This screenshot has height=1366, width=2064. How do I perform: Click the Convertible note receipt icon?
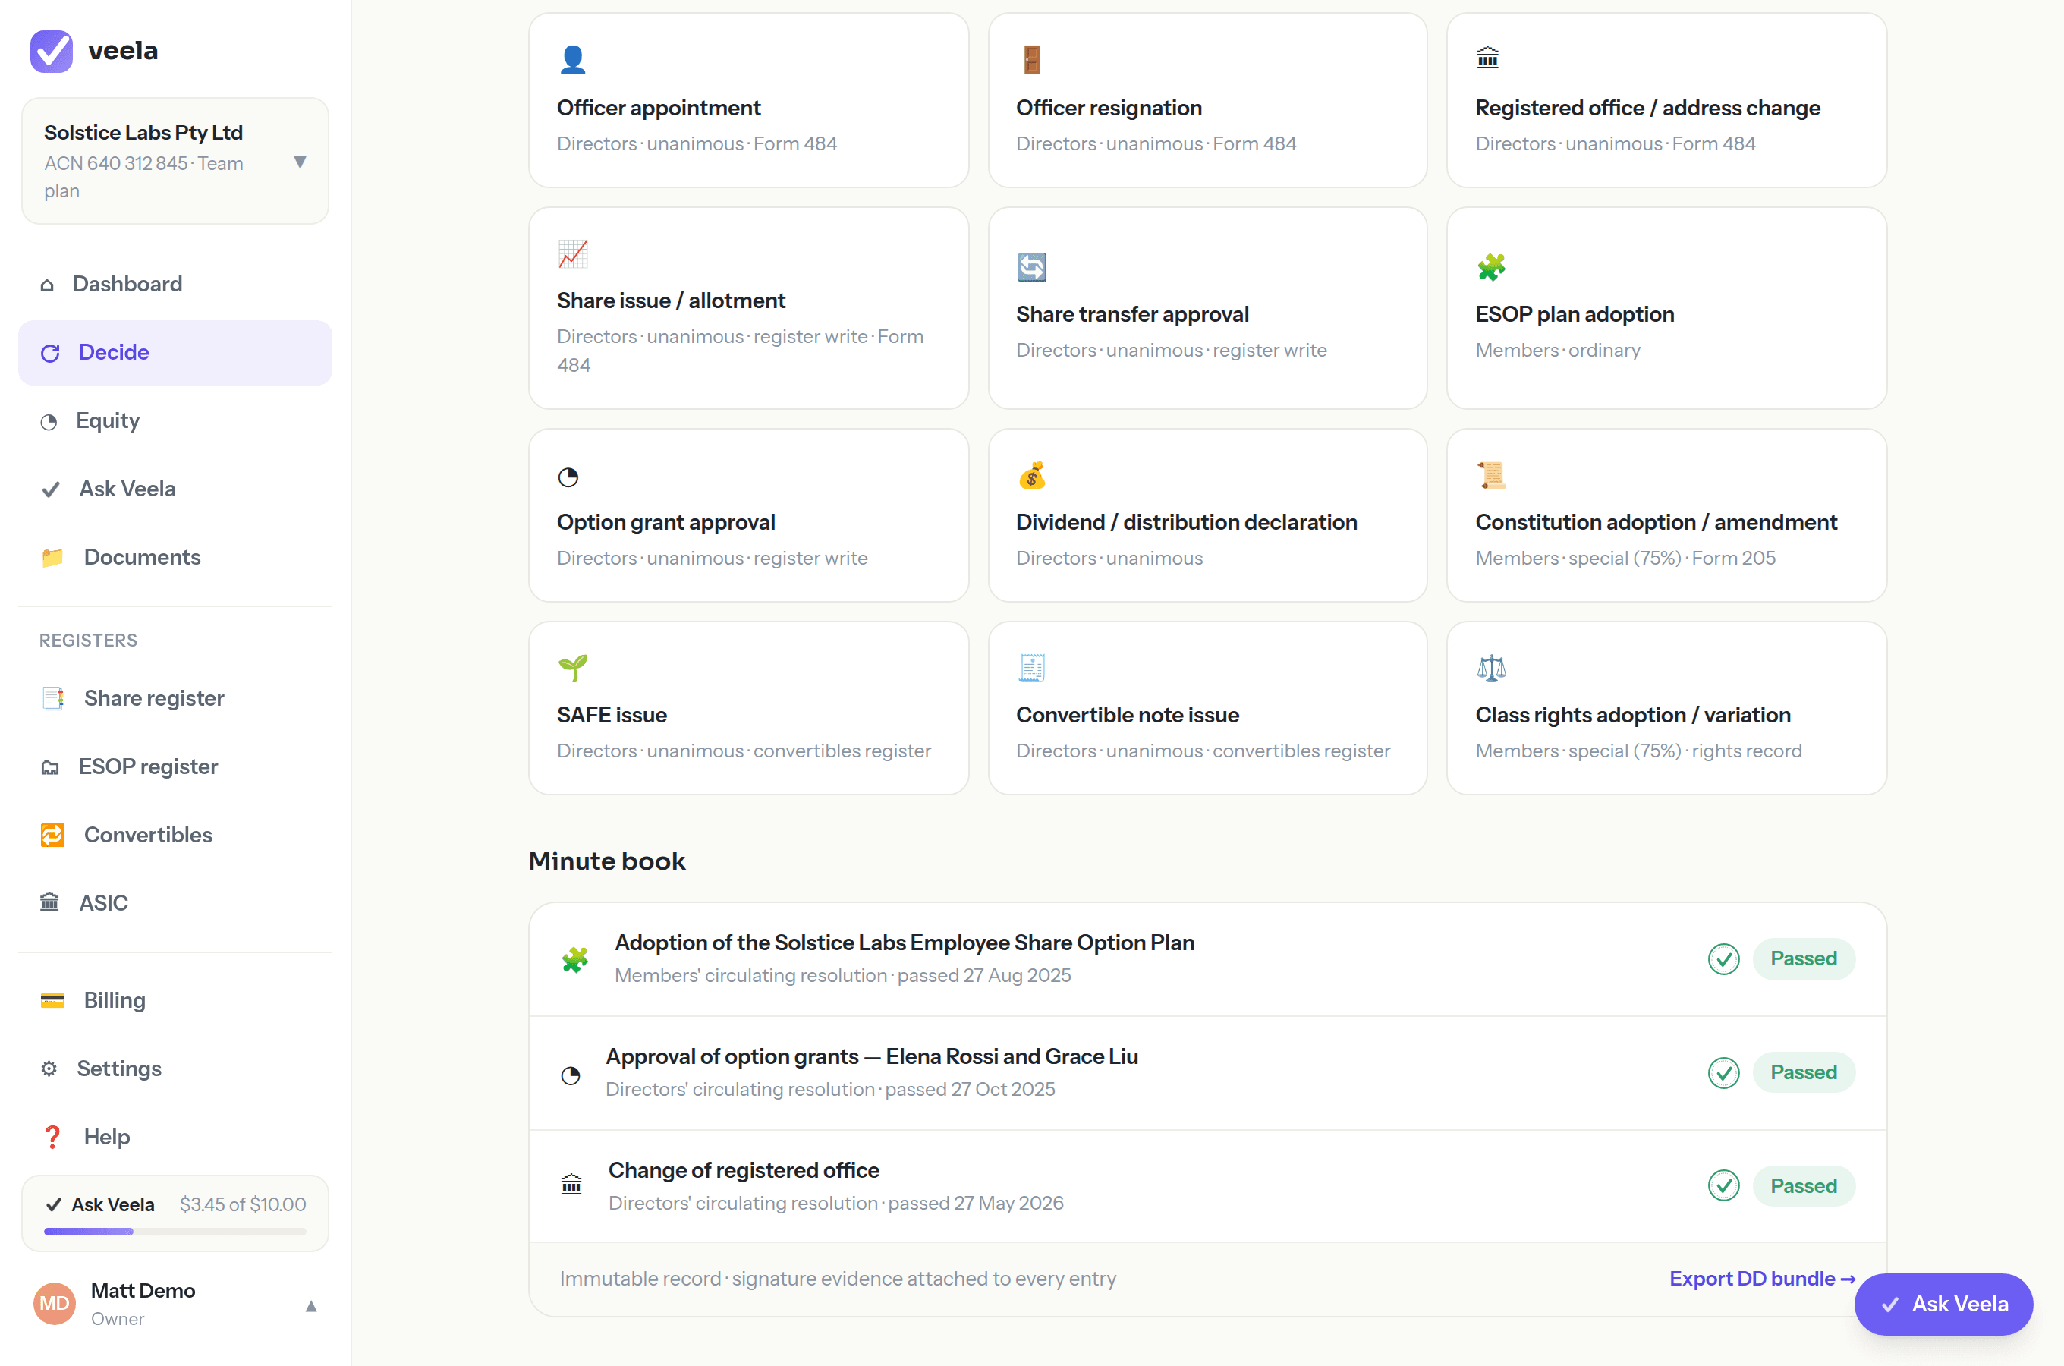1032,668
